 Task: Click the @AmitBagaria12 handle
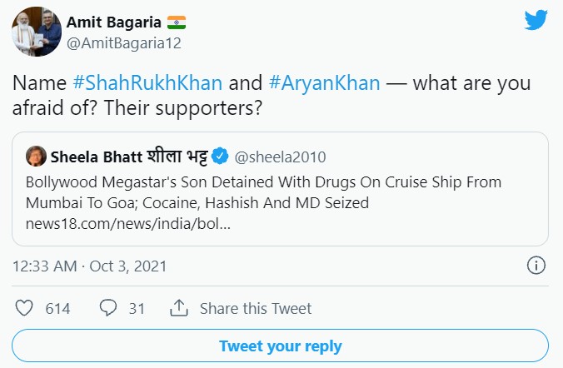tap(124, 42)
